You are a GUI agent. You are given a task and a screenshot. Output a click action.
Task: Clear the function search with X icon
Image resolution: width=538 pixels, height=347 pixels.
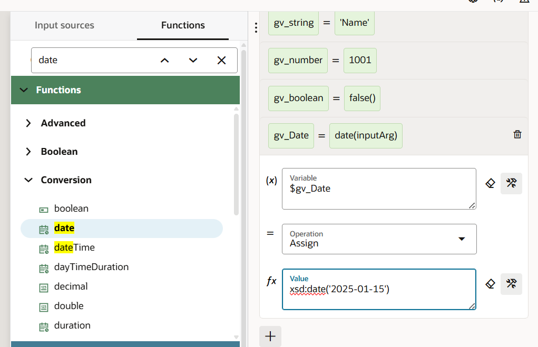point(221,61)
